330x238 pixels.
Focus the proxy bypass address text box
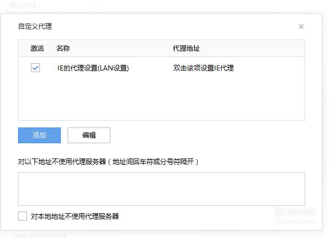(x=162, y=189)
